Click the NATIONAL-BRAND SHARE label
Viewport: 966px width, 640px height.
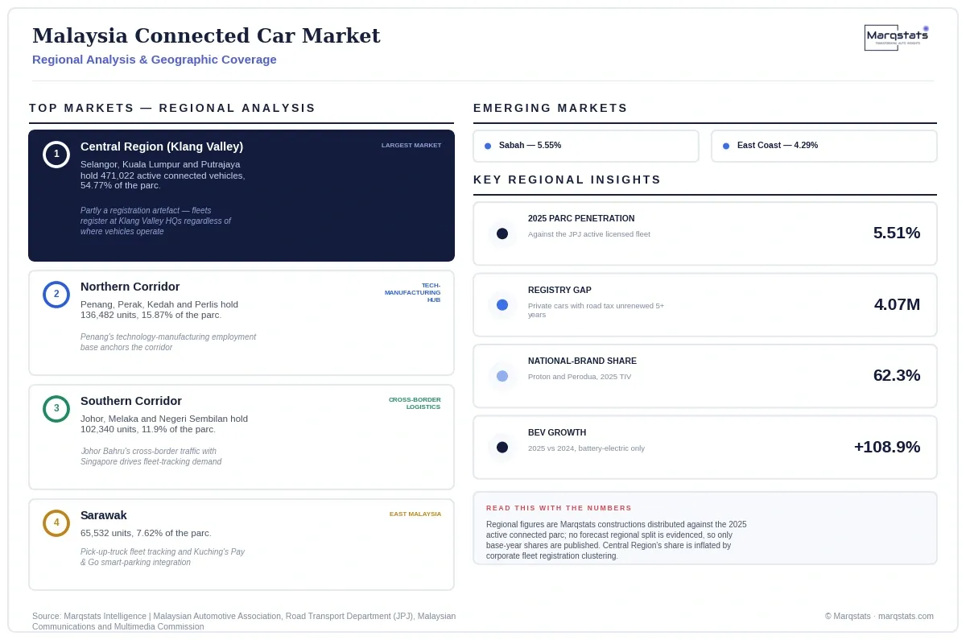point(582,361)
